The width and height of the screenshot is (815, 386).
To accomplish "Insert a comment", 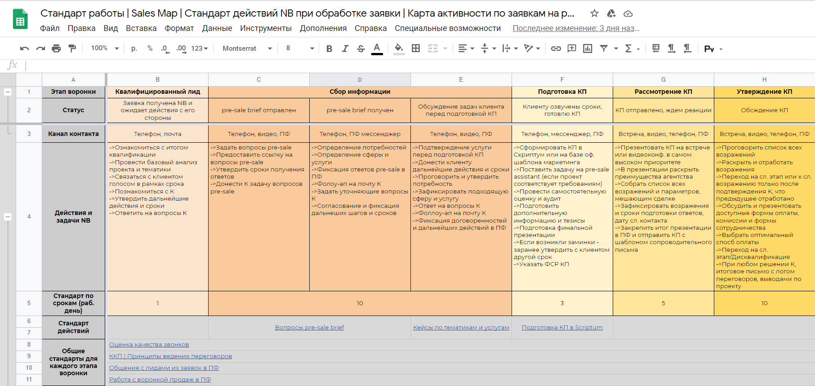I will (572, 48).
